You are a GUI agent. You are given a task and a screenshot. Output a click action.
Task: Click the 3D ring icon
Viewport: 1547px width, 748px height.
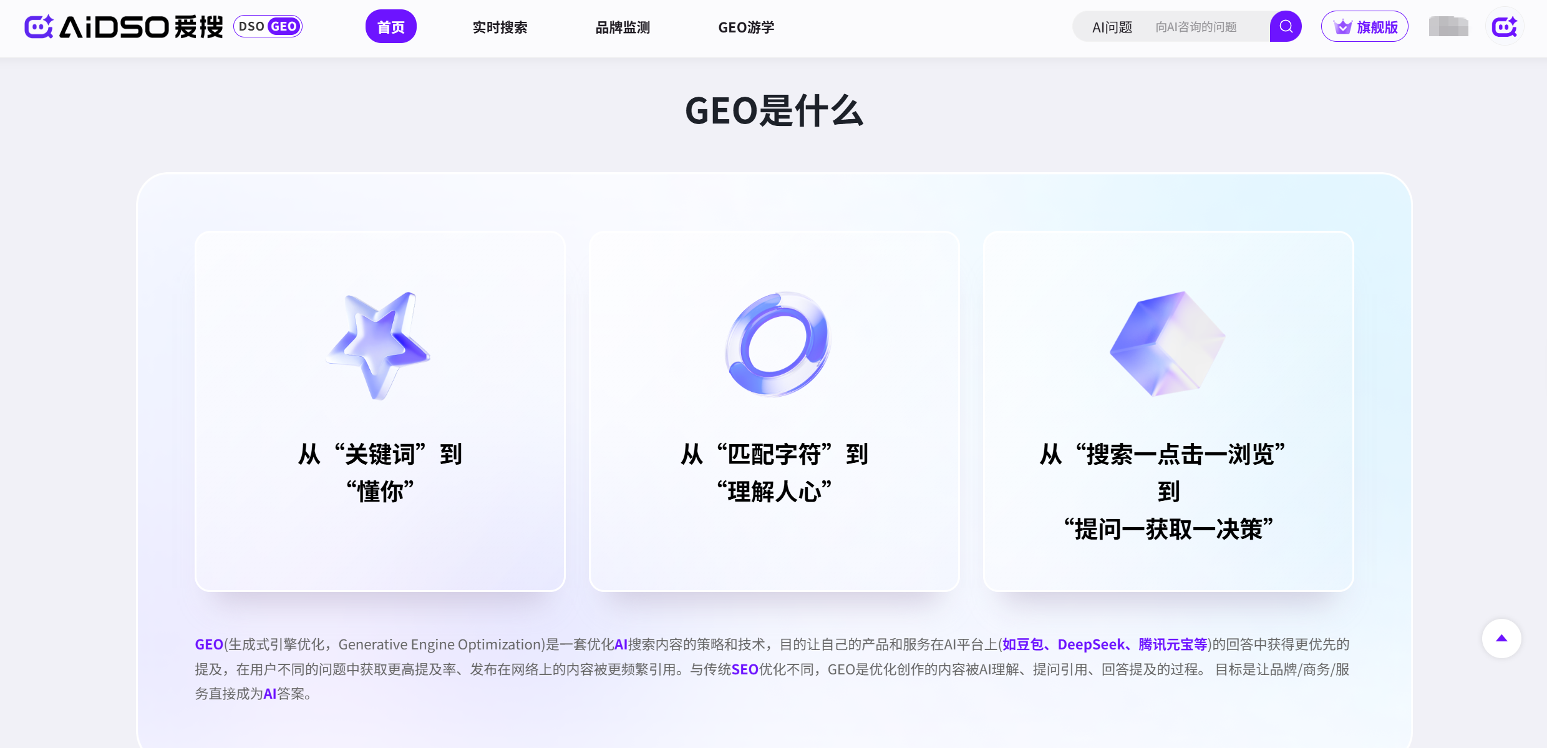coord(777,344)
